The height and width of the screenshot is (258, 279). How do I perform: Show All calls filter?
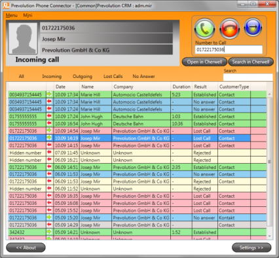[x=21, y=77]
